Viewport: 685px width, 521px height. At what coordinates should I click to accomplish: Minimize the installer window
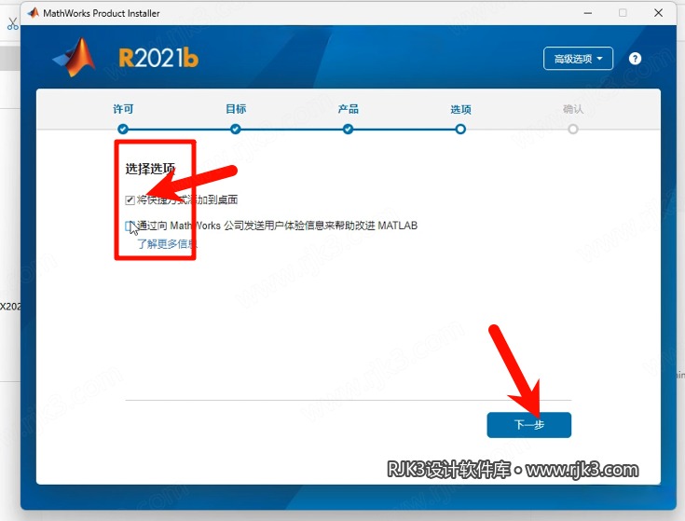tap(588, 13)
